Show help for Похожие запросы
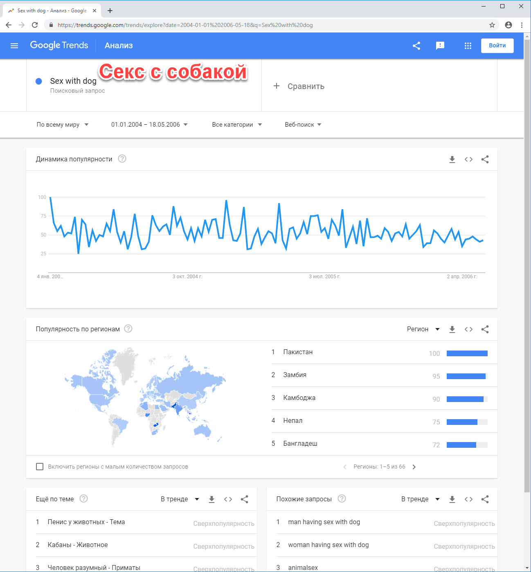The image size is (531, 572). (342, 498)
